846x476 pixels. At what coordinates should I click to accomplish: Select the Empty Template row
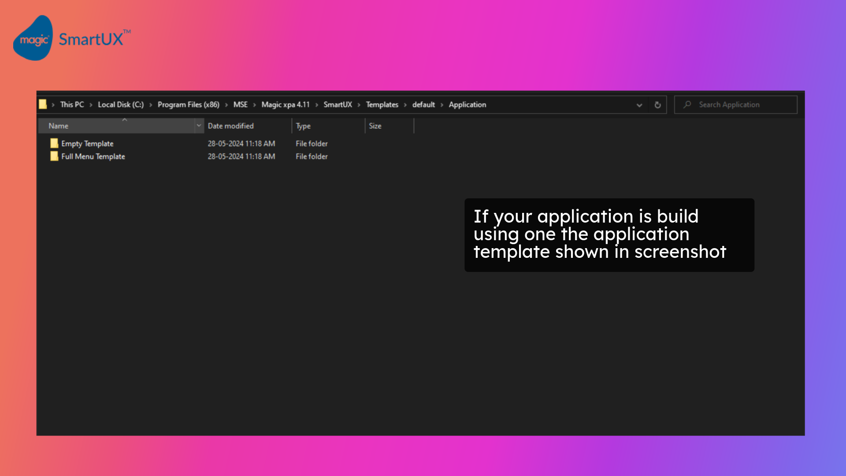[x=87, y=143]
